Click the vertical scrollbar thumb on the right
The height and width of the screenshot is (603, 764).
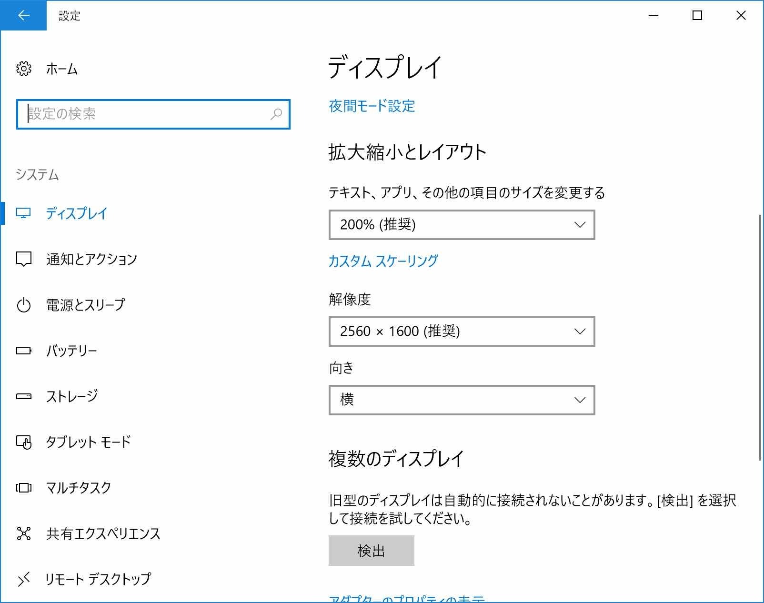pyautogui.click(x=760, y=338)
